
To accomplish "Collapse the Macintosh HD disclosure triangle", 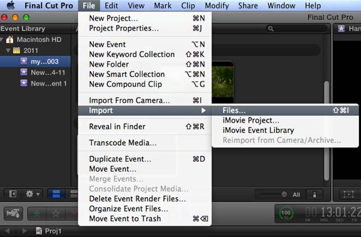I will pos(2,40).
